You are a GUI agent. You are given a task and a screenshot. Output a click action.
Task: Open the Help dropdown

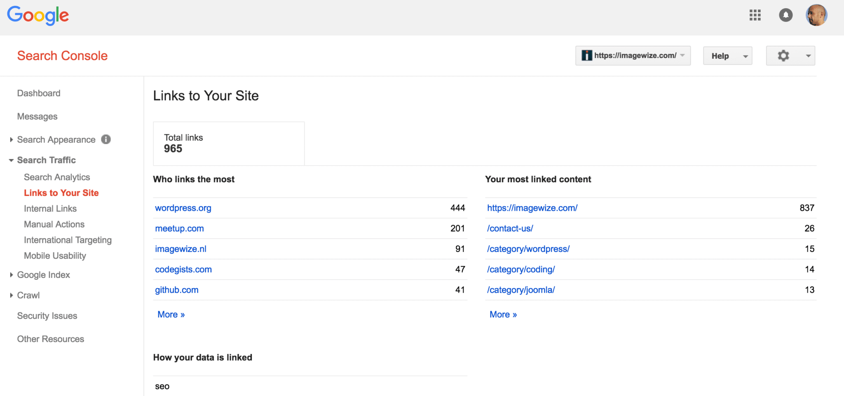(728, 56)
